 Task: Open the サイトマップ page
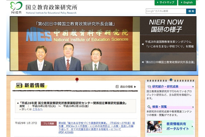(x=166, y=3)
